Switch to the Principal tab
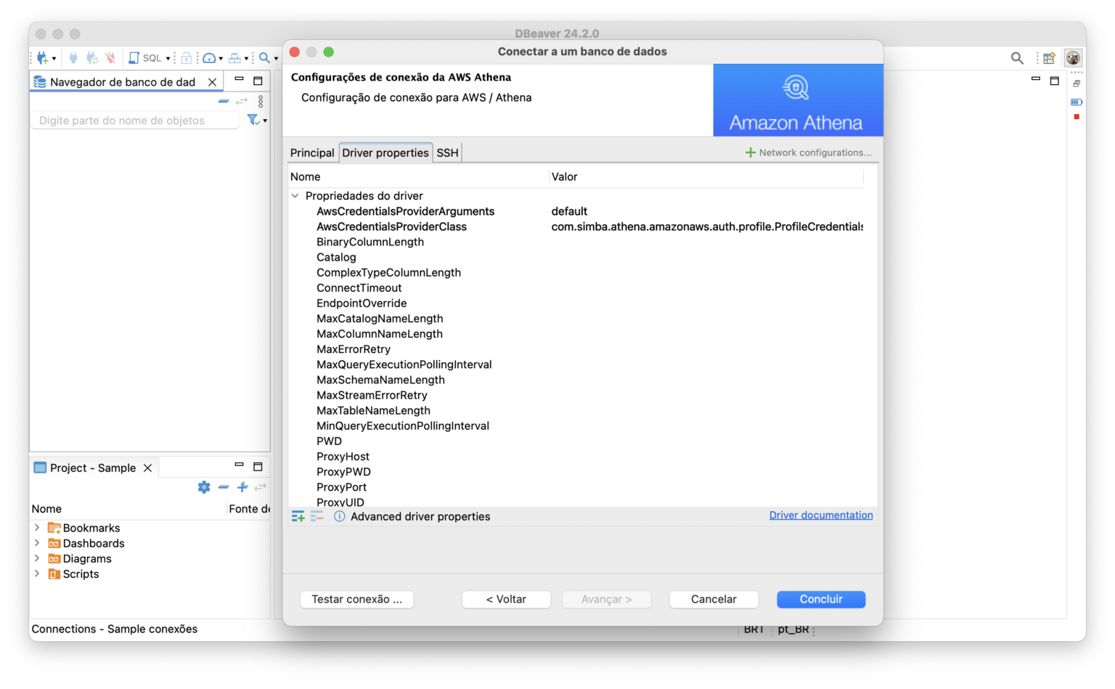 pyautogui.click(x=312, y=152)
